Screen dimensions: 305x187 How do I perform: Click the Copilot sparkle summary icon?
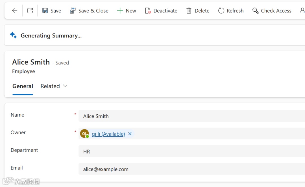(x=13, y=35)
